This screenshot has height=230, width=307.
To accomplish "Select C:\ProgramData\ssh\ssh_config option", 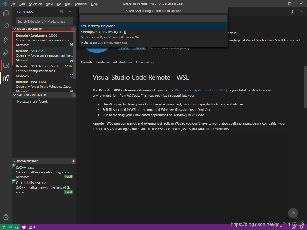I will [153, 32].
